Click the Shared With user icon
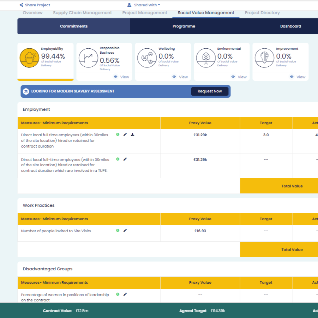The height and width of the screenshot is (318, 318). [129, 5]
